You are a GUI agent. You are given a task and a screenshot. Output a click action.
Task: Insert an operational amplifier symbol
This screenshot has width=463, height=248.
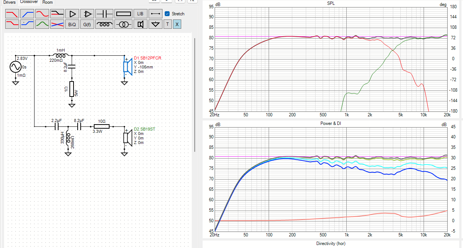pyautogui.click(x=87, y=14)
